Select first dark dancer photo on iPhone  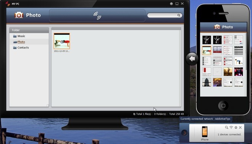click(207, 40)
